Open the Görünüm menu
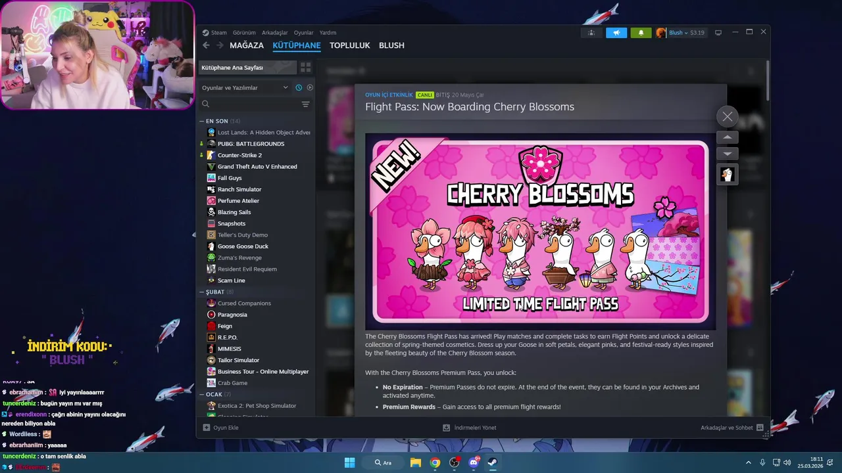The image size is (842, 473). click(244, 33)
